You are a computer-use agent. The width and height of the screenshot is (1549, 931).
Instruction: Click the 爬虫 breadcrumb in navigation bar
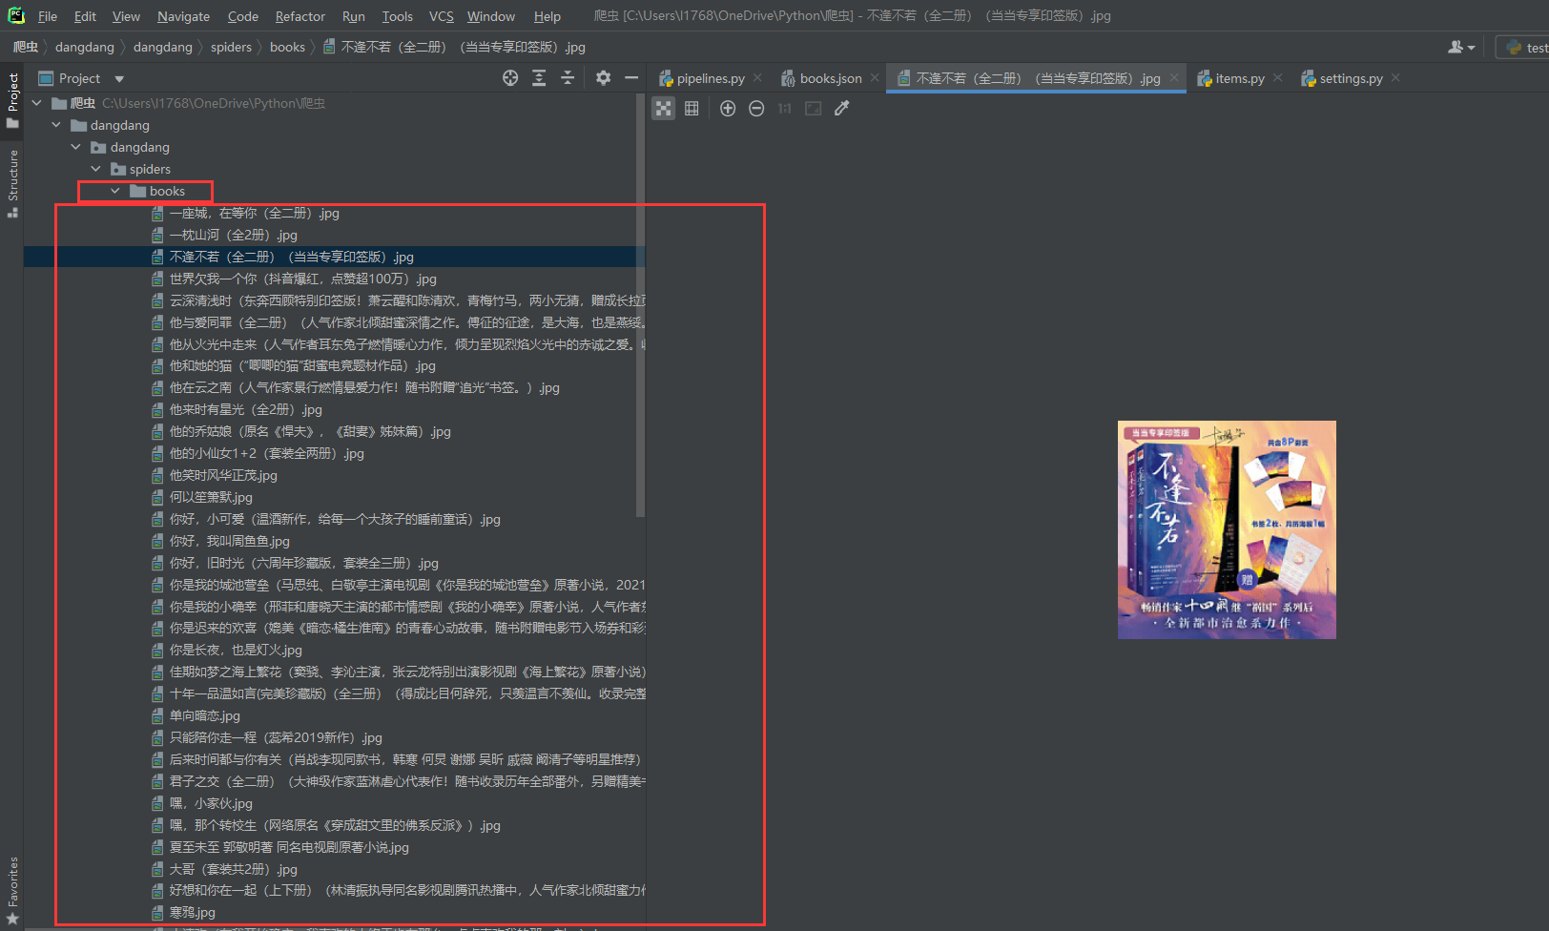[x=26, y=47]
